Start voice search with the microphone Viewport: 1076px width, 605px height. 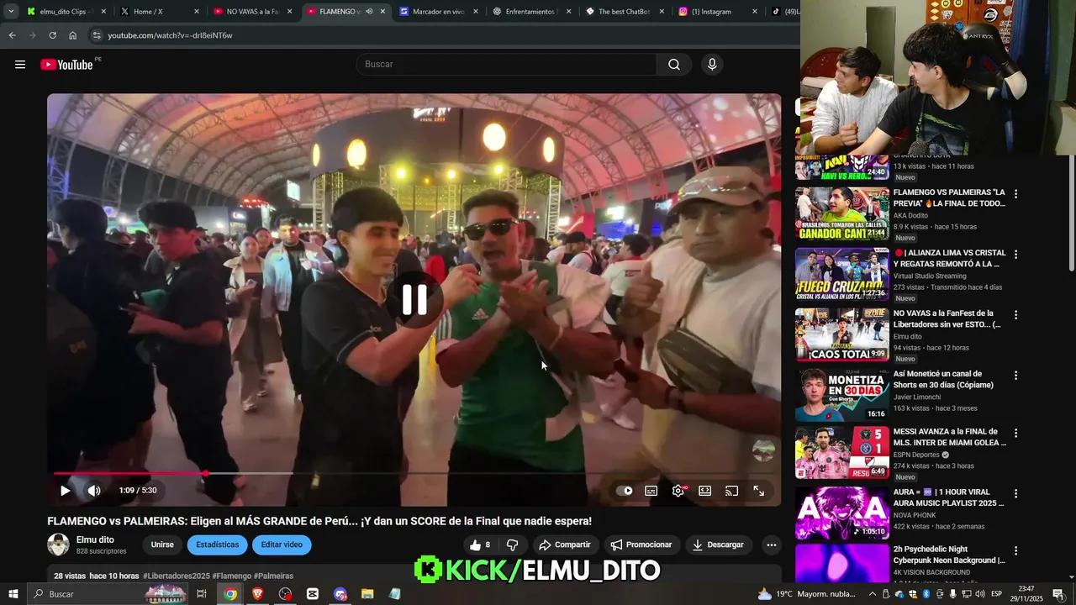pos(712,65)
